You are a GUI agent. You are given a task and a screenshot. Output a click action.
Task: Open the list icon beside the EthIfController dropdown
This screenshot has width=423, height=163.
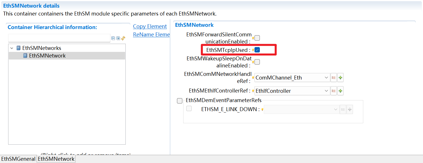334,91
